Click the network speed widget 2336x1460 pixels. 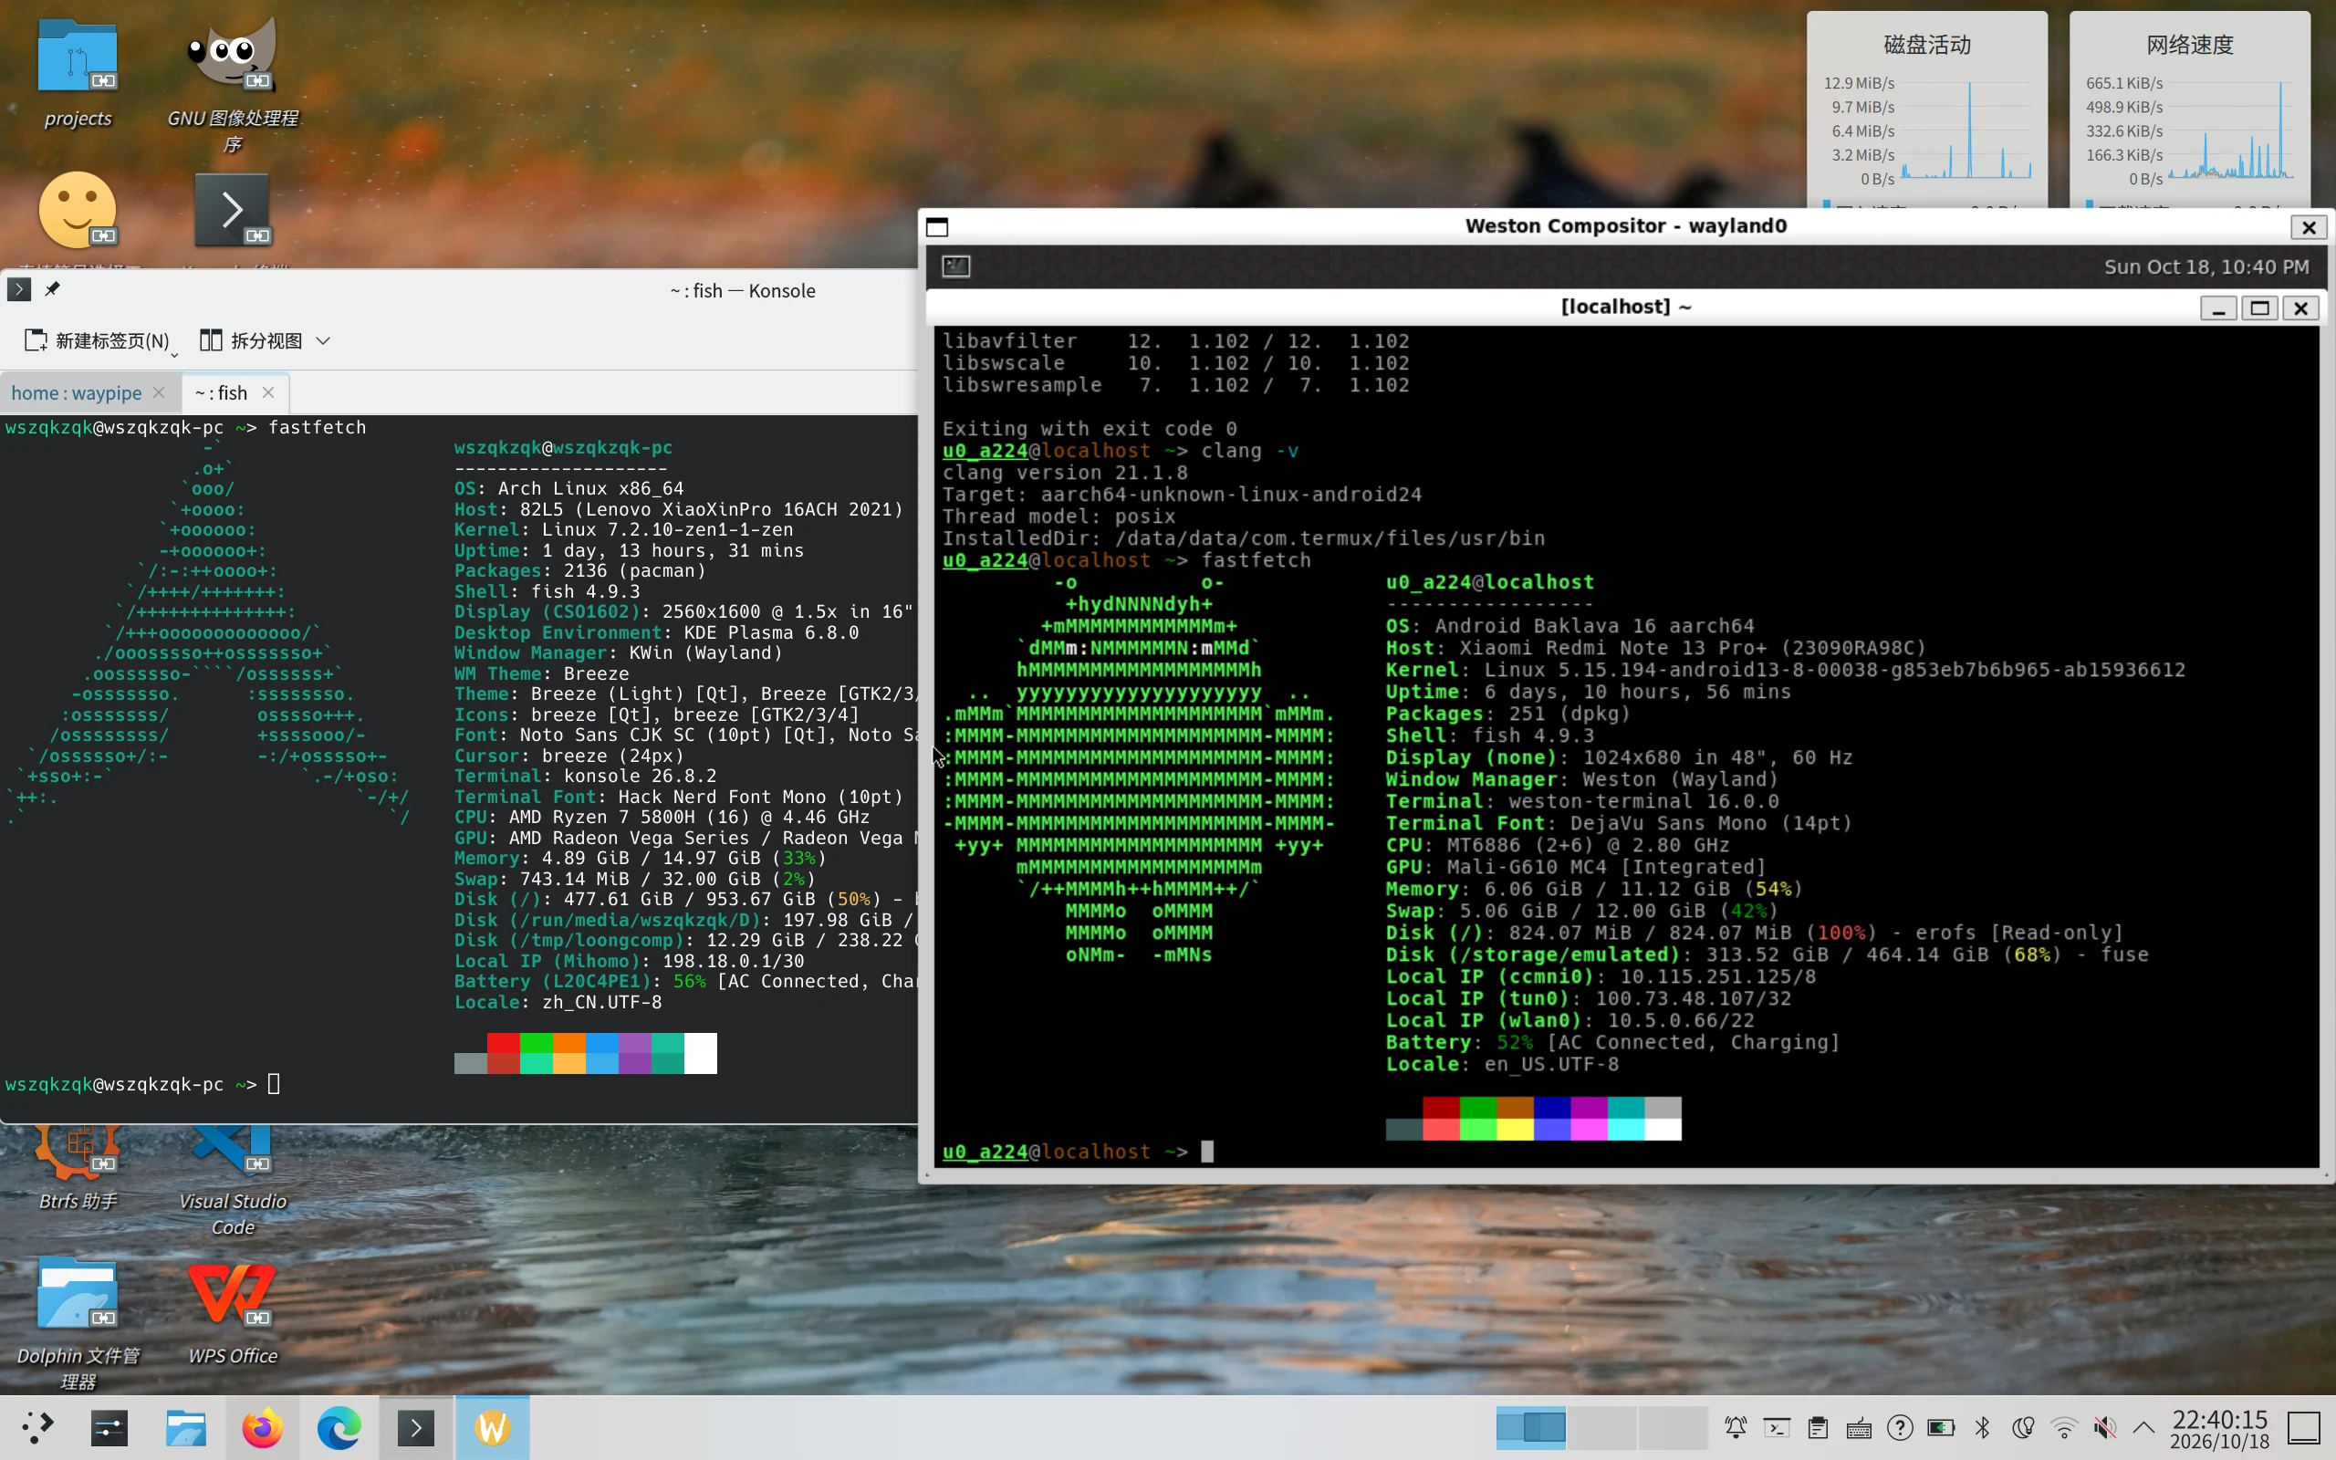(2189, 110)
